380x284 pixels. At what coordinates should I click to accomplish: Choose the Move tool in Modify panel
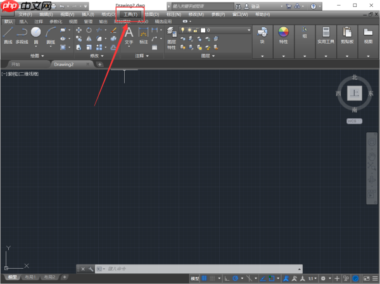(79, 30)
